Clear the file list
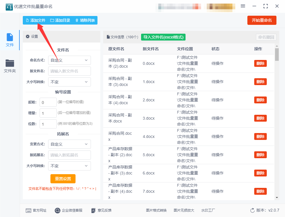 [85, 20]
